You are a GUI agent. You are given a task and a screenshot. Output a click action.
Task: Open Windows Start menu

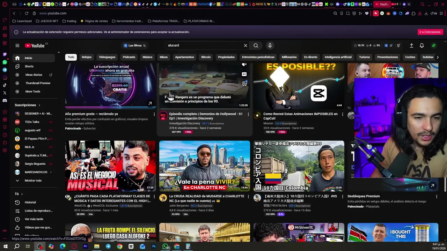click(x=5, y=246)
